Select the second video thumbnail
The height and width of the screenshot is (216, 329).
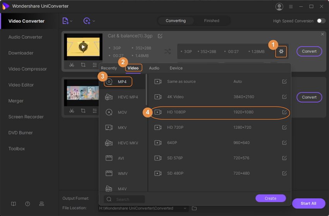coord(81,93)
